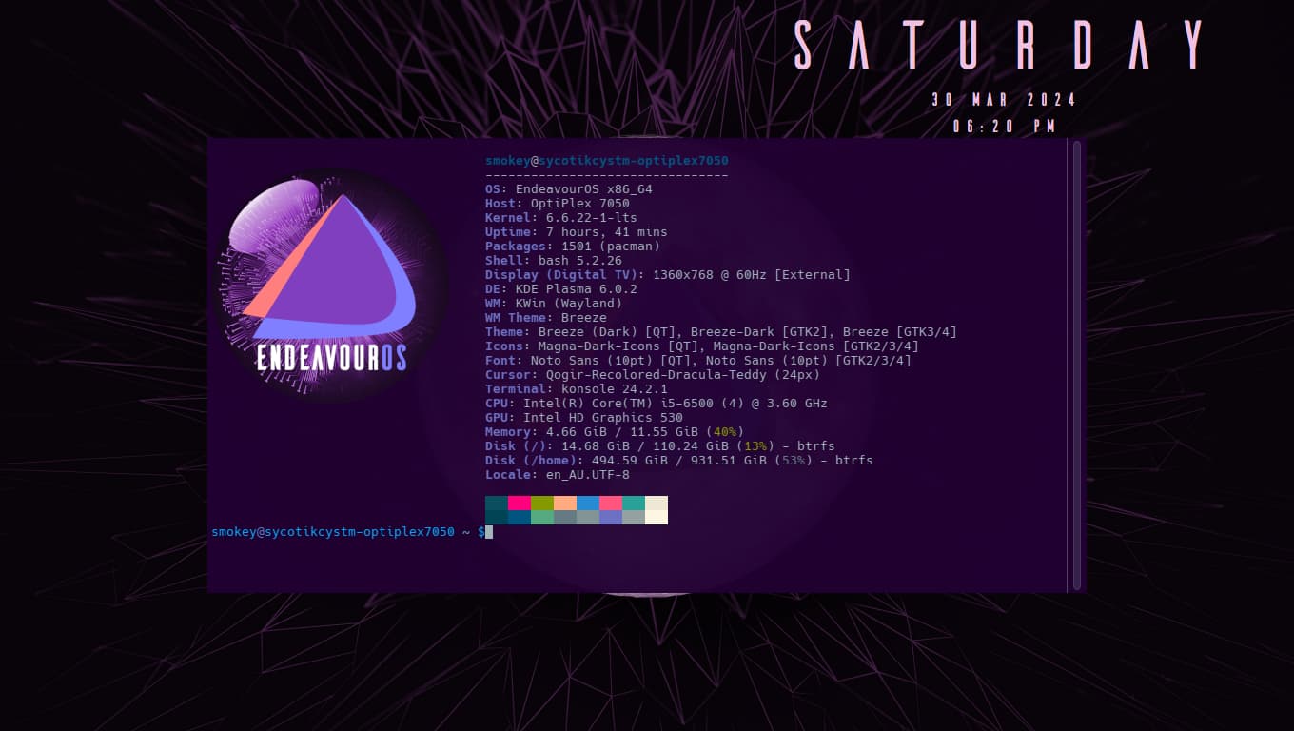Click the Disk (/home) usage line
The image size is (1294, 731).
click(x=678, y=461)
